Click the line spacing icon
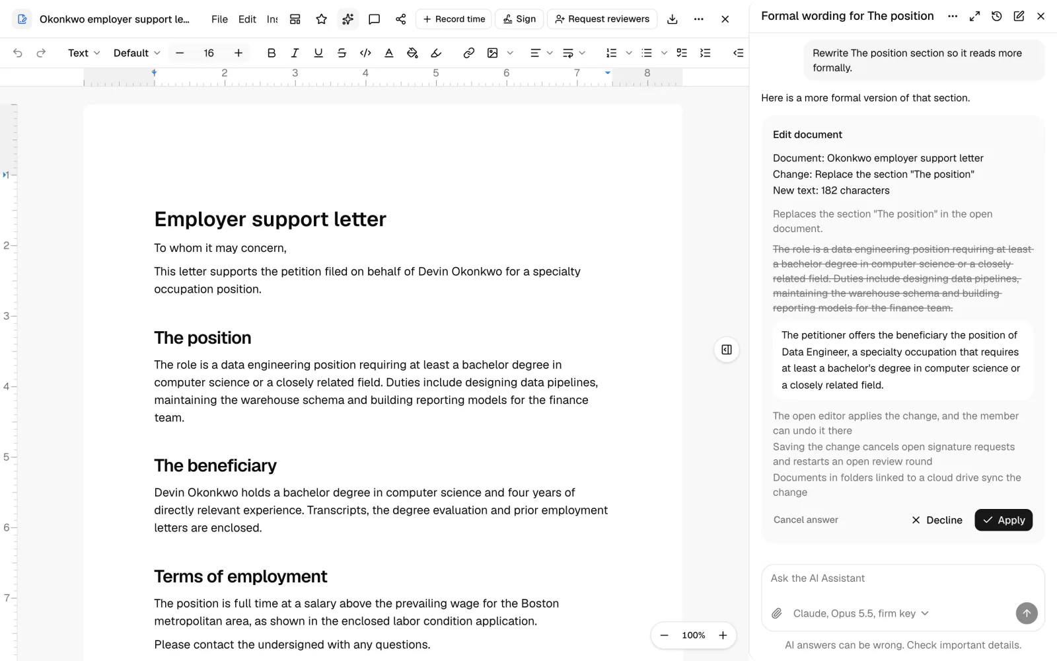Screen dimensions: 1057x661 click(x=567, y=53)
